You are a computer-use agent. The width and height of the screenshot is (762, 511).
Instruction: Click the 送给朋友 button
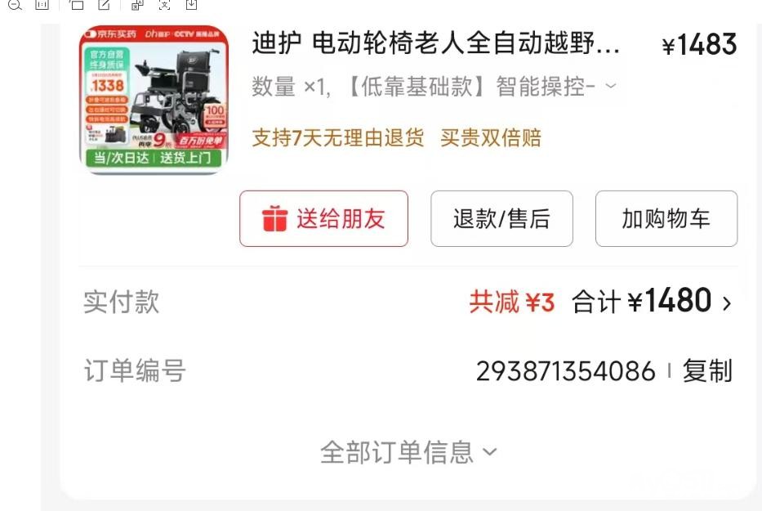pyautogui.click(x=323, y=218)
